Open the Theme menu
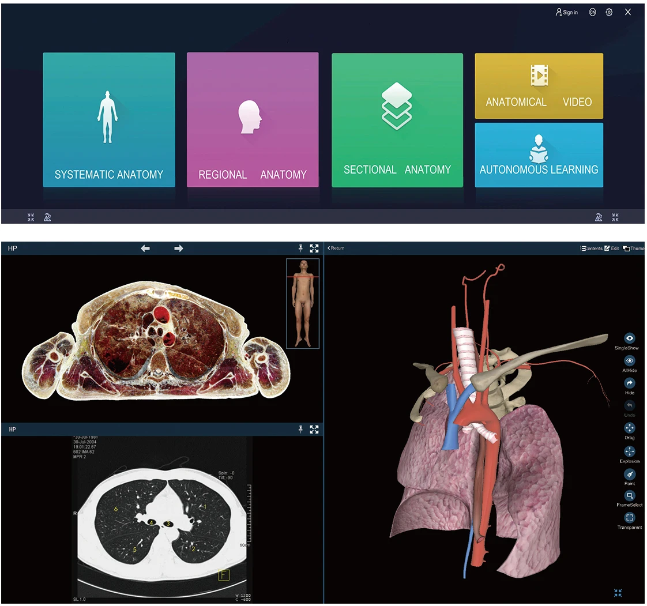The height and width of the screenshot is (606, 647). coord(634,249)
